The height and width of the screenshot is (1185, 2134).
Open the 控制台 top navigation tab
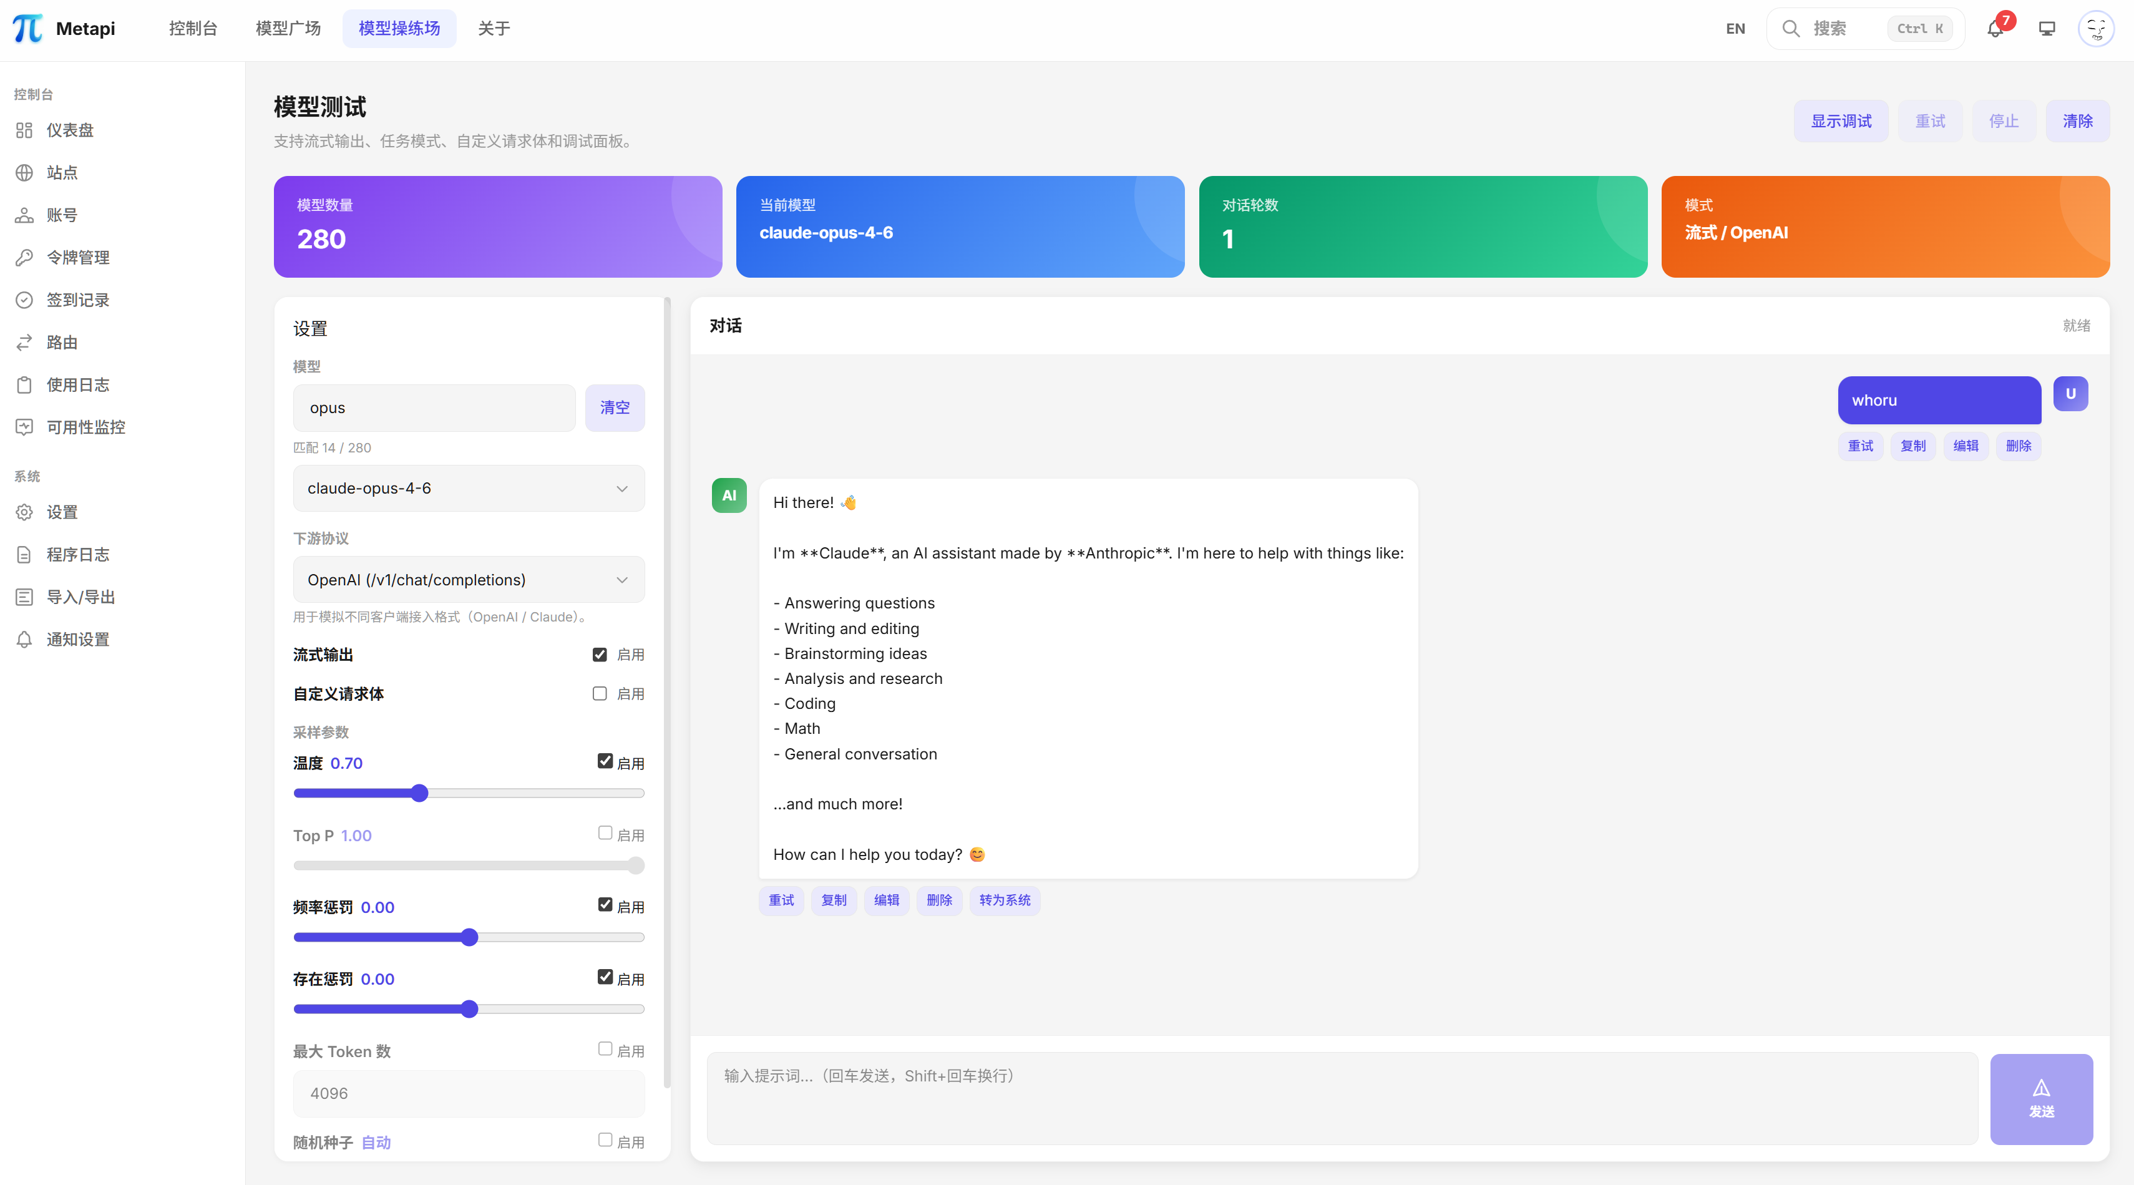[x=192, y=29]
